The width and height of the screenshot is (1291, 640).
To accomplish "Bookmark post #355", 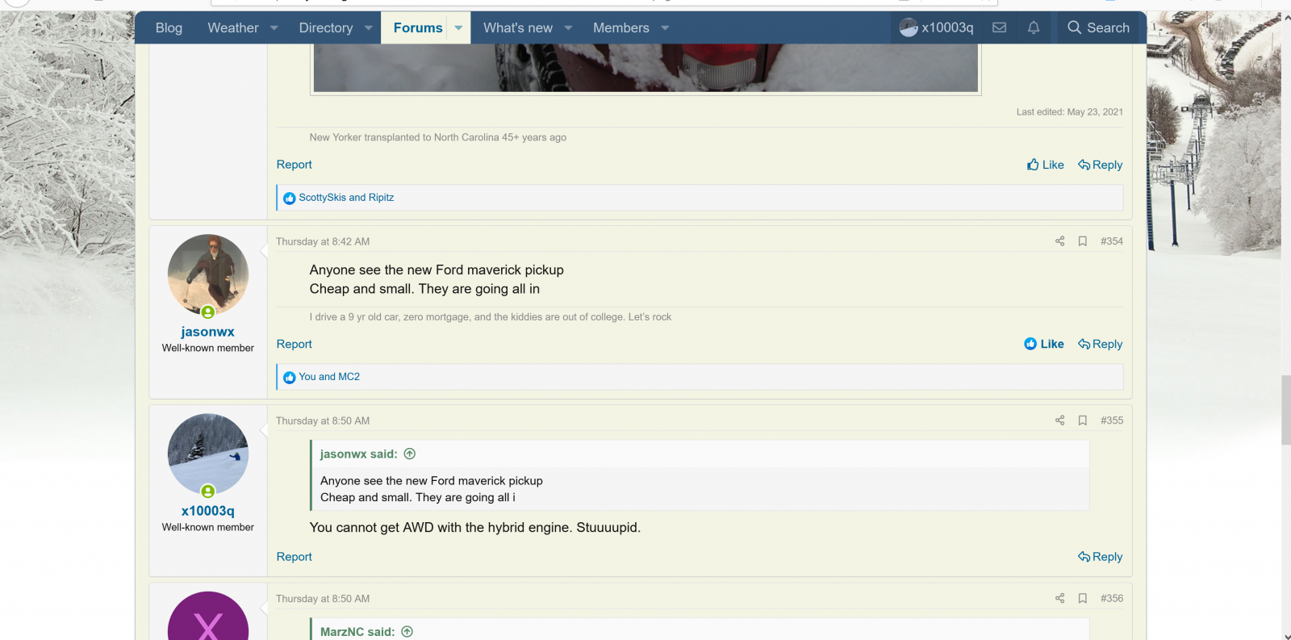I will pyautogui.click(x=1083, y=420).
